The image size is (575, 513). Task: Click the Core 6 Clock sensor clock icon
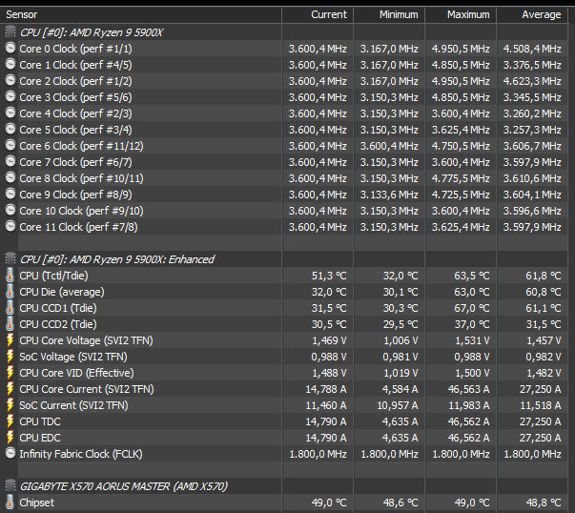(x=10, y=145)
